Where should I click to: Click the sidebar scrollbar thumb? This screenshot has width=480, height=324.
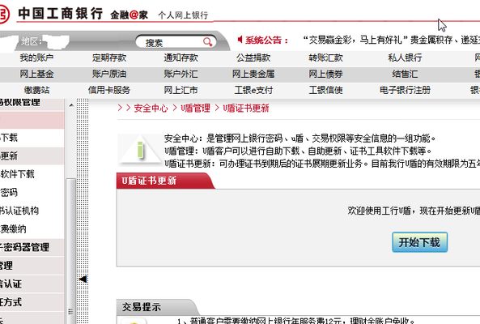pyautogui.click(x=70, y=251)
